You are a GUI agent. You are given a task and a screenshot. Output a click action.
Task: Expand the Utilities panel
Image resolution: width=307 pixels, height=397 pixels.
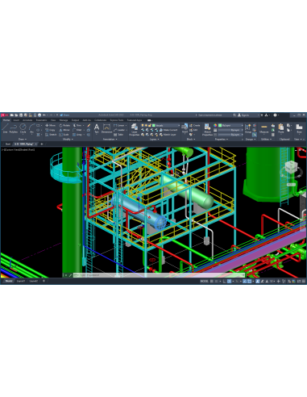point(266,139)
